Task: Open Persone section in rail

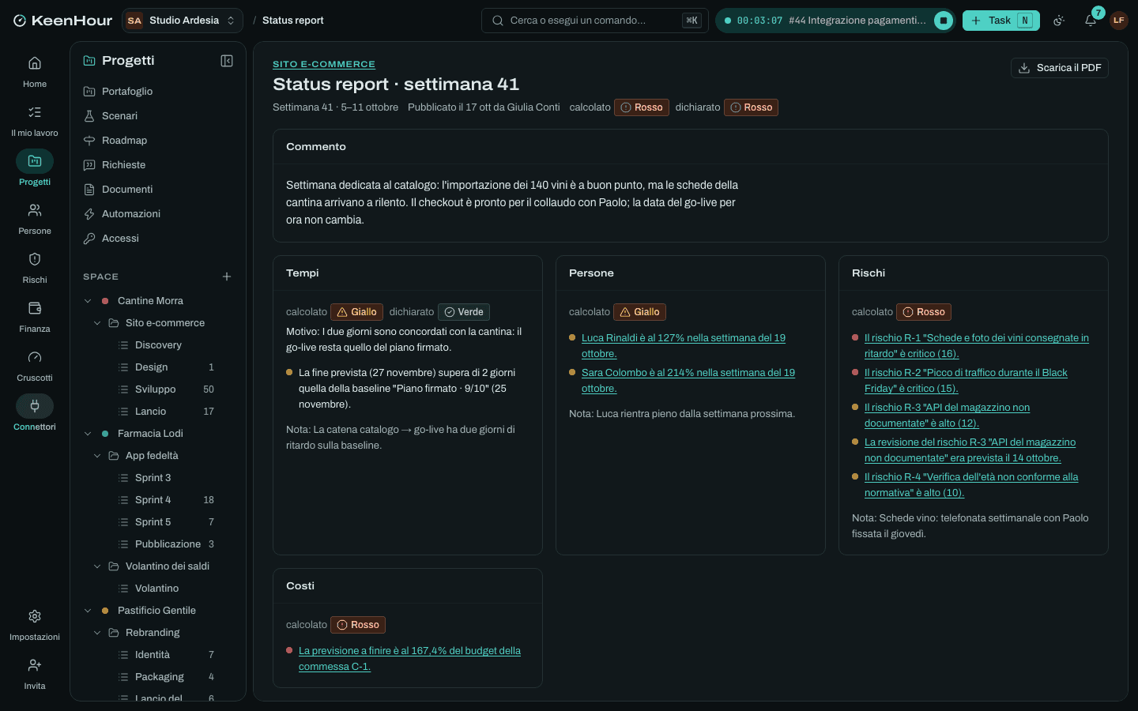Action: pos(35,219)
